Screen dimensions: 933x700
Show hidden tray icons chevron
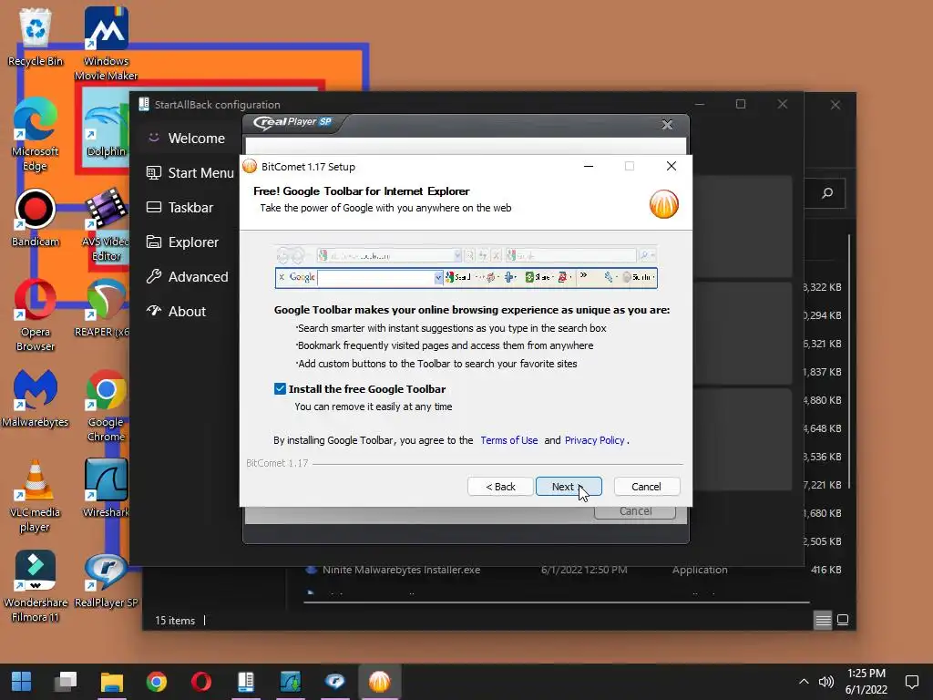click(804, 682)
